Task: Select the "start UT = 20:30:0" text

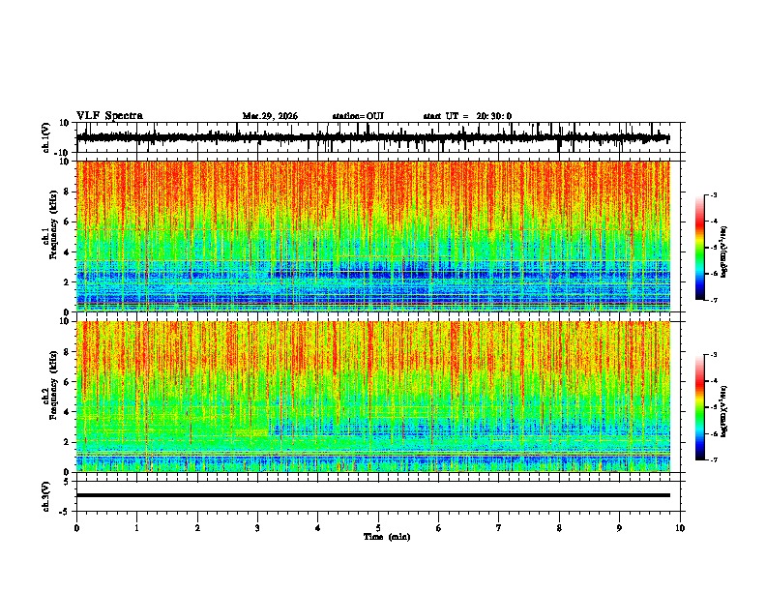Action: 467,116
